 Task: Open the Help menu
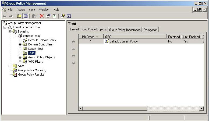[56, 10]
